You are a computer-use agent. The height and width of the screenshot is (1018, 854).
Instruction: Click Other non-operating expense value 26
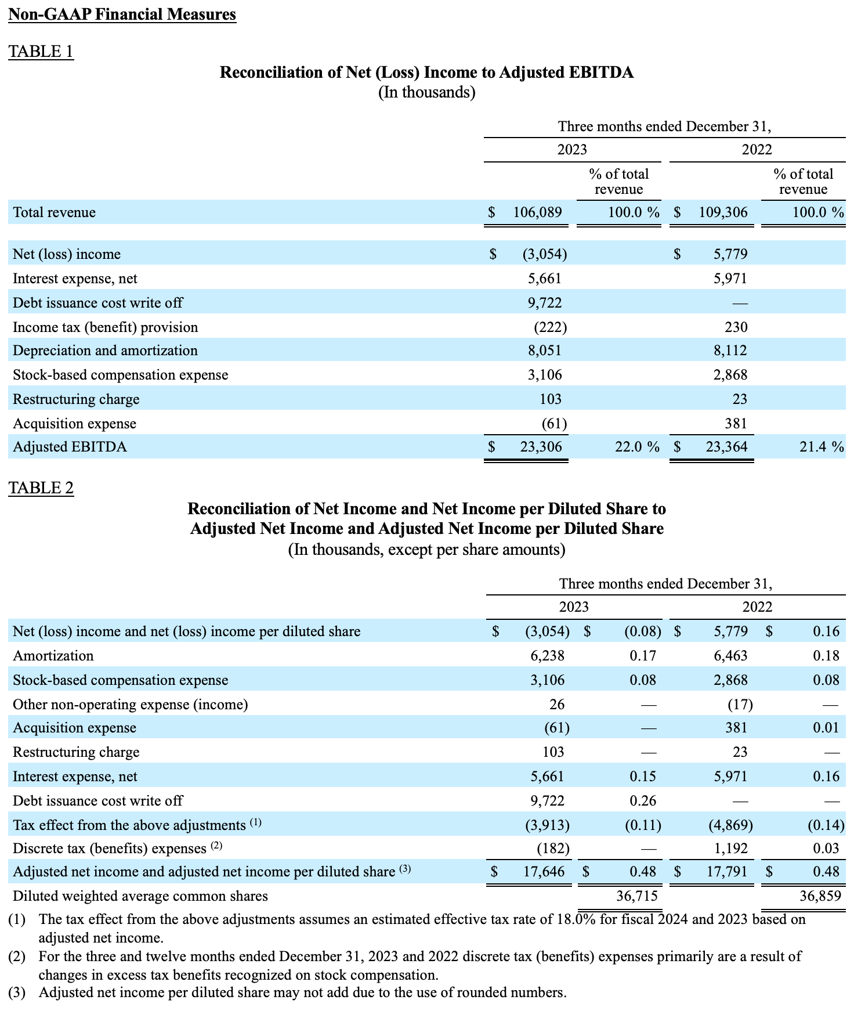tap(557, 705)
